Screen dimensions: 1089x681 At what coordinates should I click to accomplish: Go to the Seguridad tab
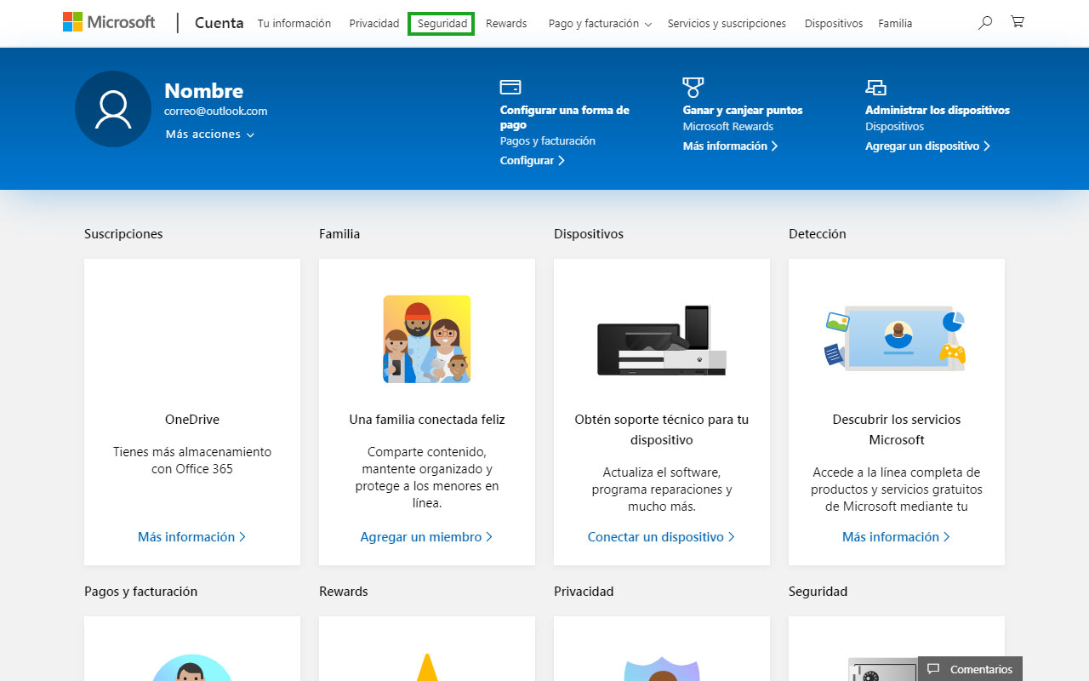pos(442,24)
